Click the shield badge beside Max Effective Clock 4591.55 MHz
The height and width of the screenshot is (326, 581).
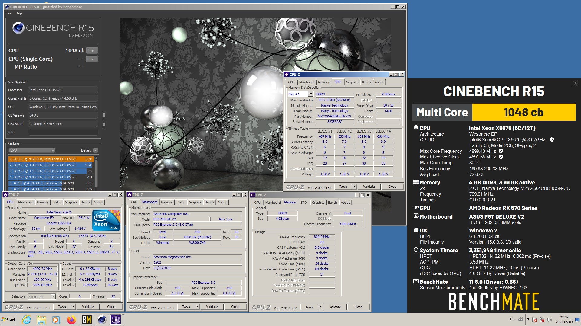tap(501, 157)
